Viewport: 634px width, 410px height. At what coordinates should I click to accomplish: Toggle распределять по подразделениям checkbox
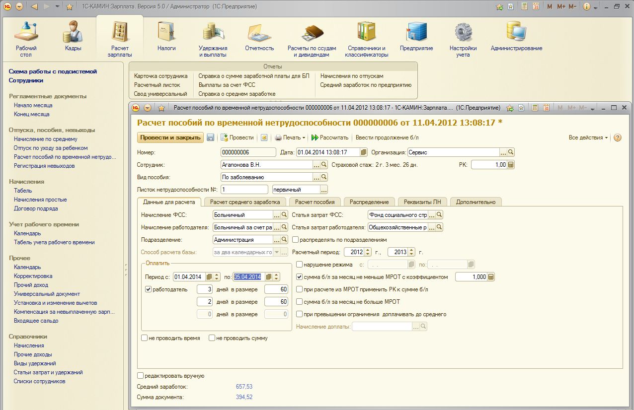click(296, 240)
